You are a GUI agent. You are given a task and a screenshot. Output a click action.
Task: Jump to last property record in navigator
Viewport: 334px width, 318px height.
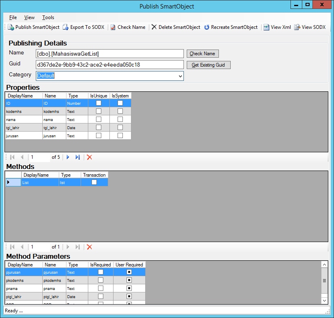pyautogui.click(x=78, y=157)
